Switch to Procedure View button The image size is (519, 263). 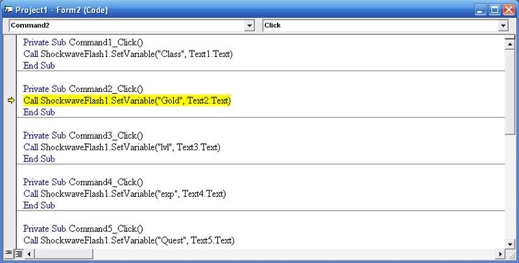[8, 253]
